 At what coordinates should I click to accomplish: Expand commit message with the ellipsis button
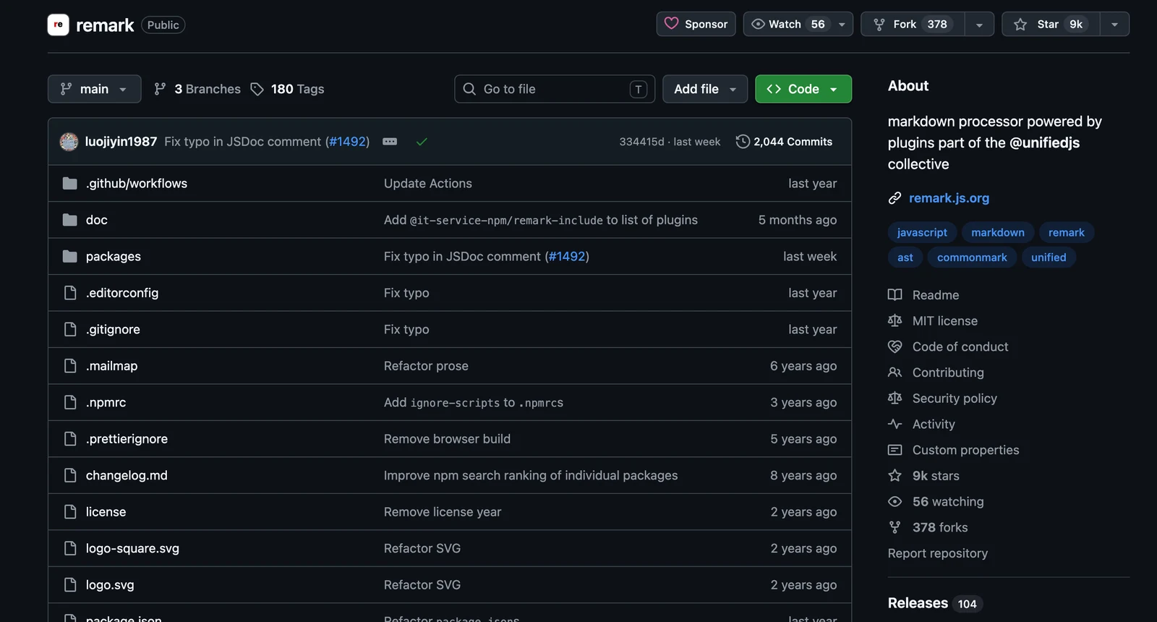(x=390, y=142)
